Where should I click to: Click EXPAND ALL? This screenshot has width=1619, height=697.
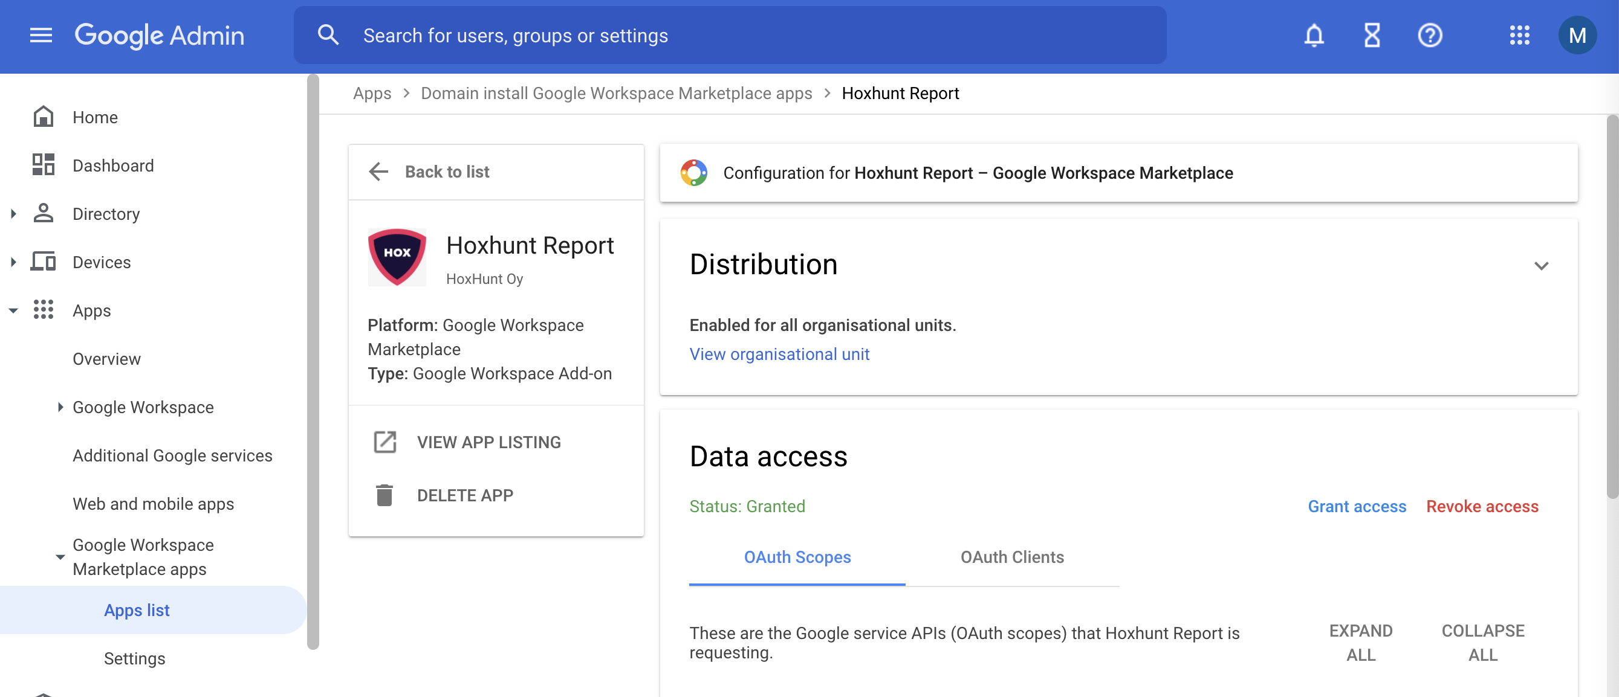coord(1360,643)
